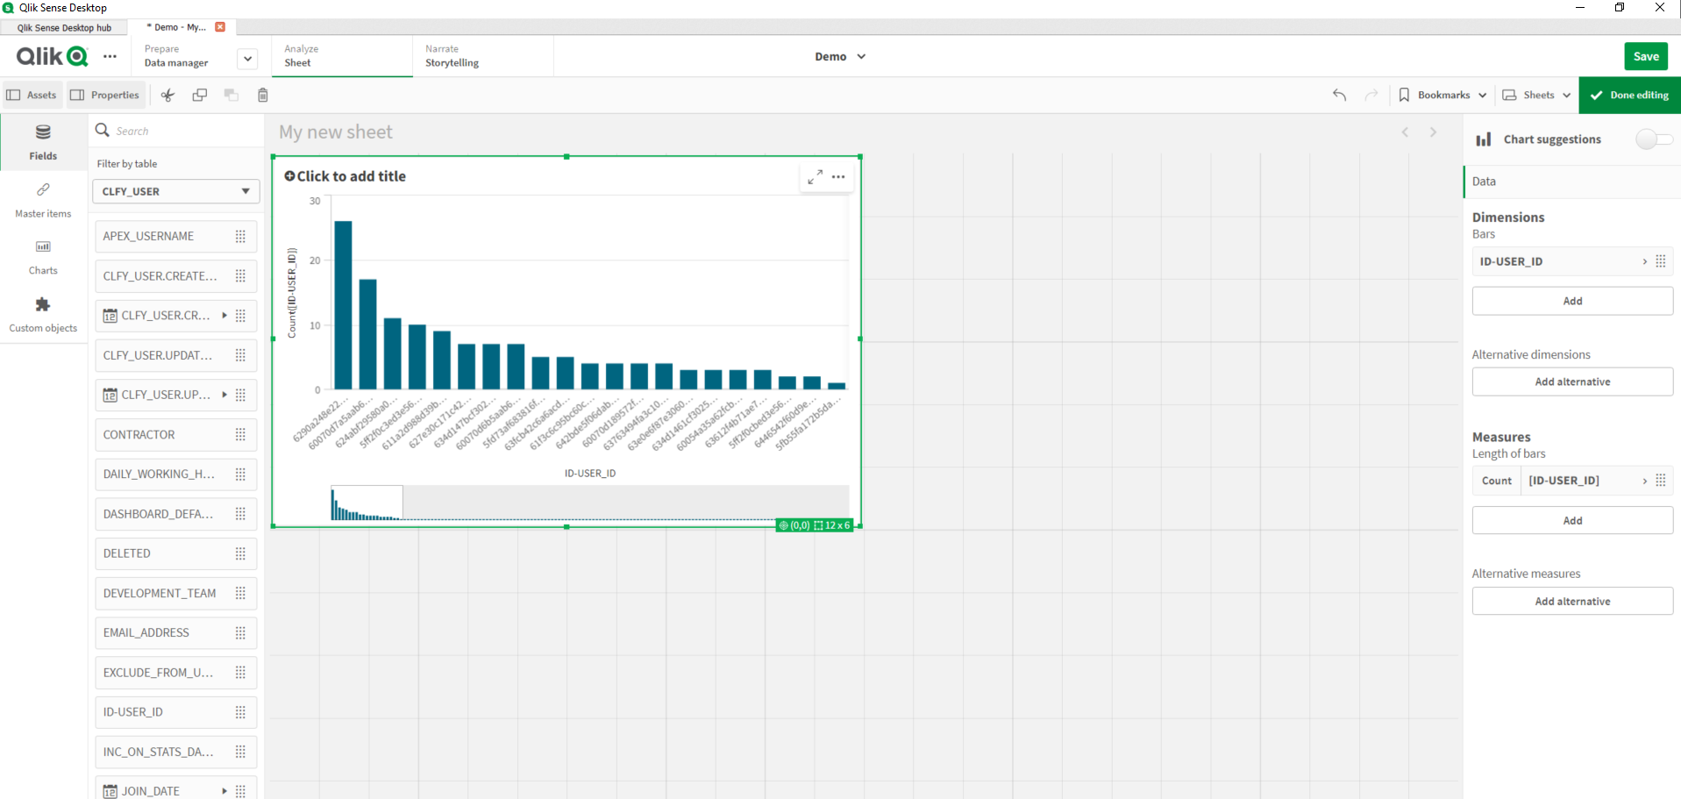Expand the ID-USER_ID dimension settings

click(x=1644, y=260)
